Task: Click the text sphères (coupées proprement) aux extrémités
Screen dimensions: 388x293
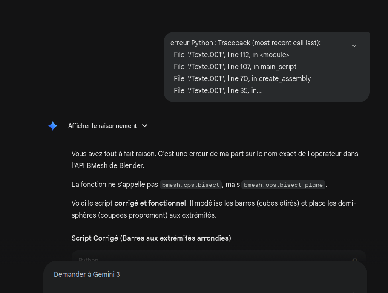Action: (x=144, y=215)
